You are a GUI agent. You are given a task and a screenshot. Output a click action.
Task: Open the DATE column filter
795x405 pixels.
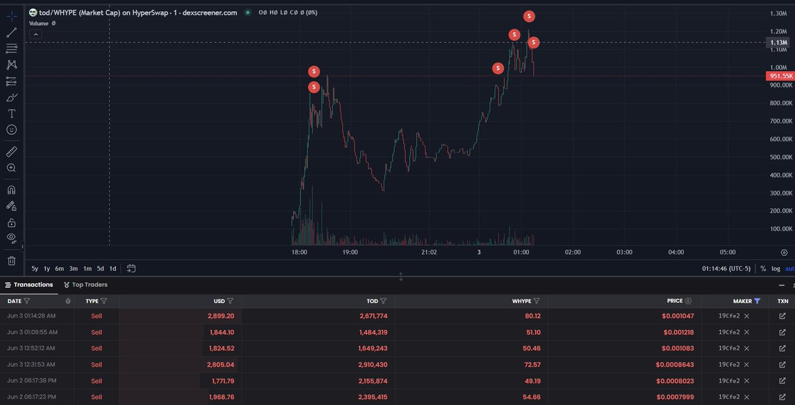(x=28, y=301)
